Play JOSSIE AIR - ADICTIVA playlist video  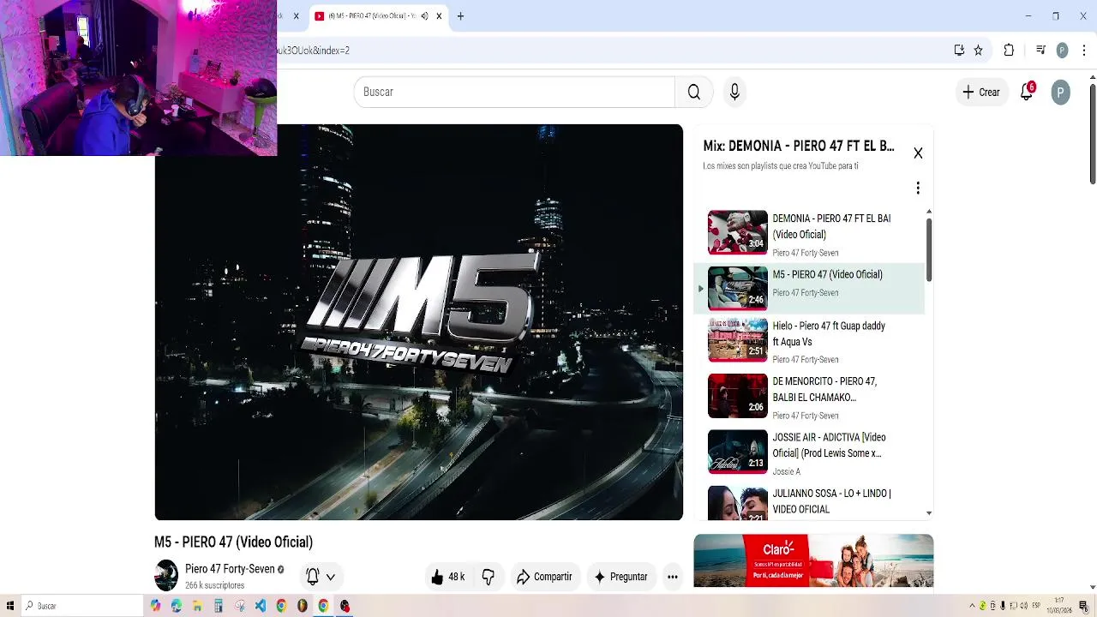809,452
